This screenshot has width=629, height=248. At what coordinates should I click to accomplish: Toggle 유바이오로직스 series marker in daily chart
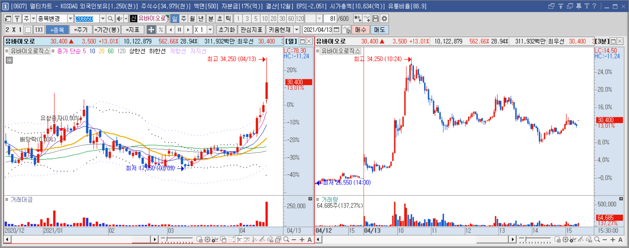point(7,51)
